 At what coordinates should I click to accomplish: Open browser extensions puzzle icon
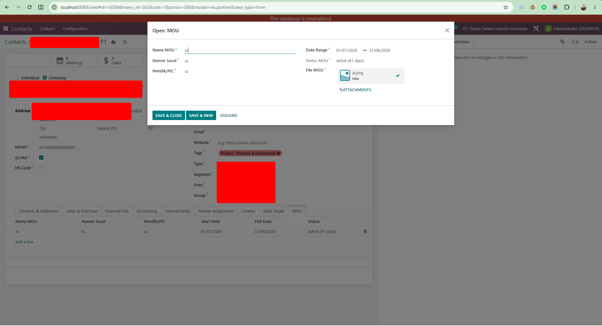(567, 7)
